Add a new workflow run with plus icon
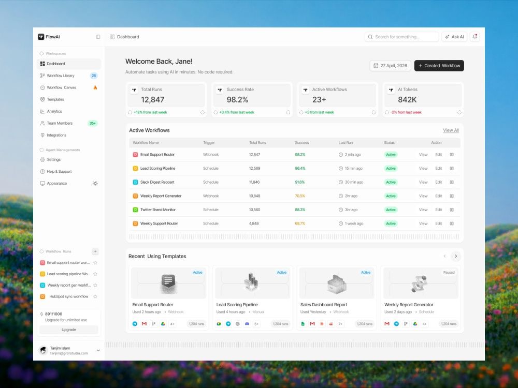The height and width of the screenshot is (388, 518). 95,251
